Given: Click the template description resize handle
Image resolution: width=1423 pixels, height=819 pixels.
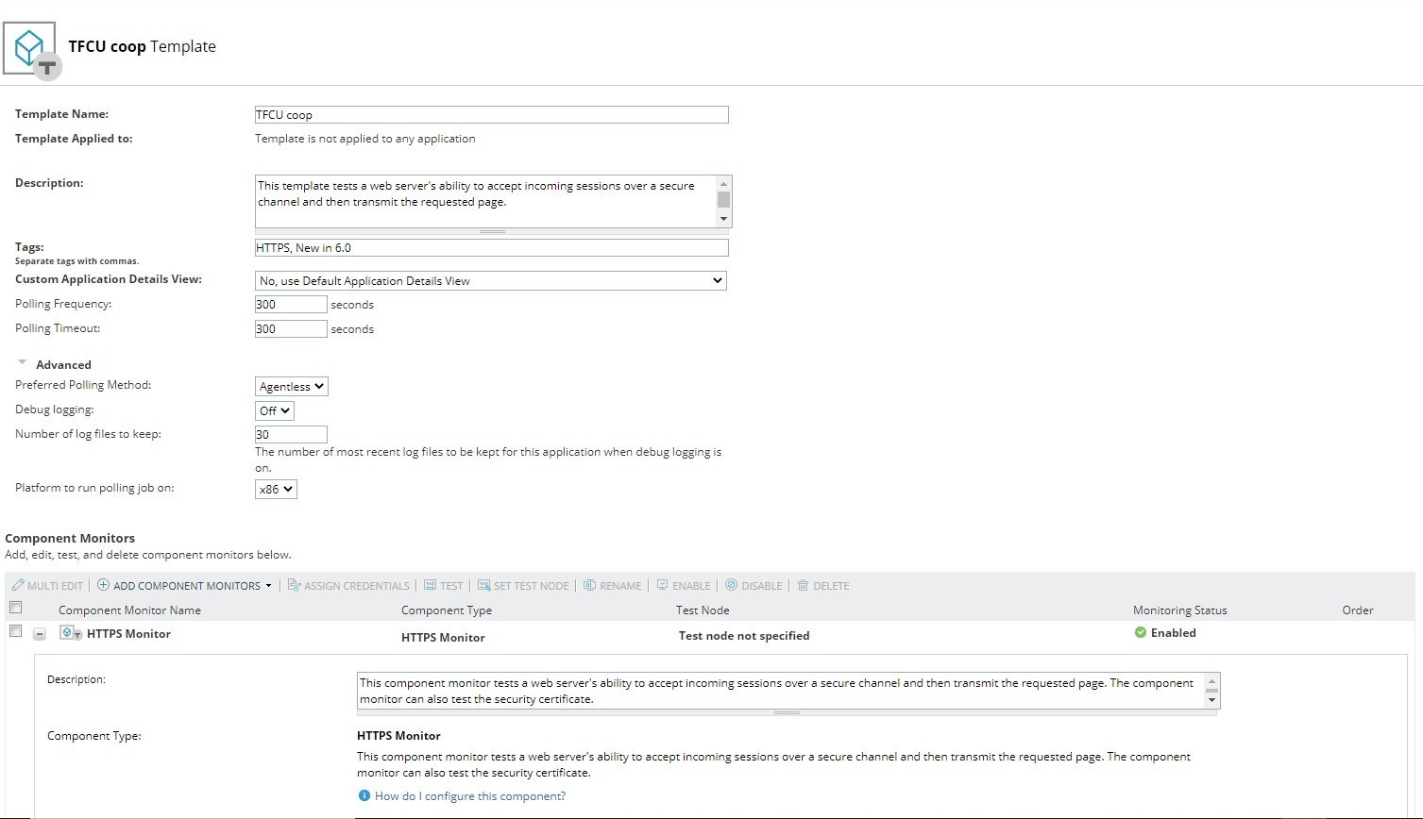Looking at the screenshot, I should coord(493,231).
